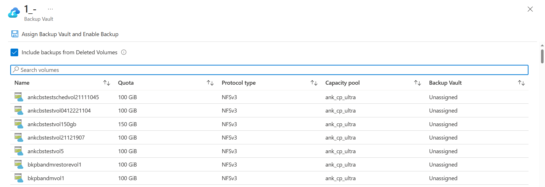The height and width of the screenshot is (187, 545).
Task: Uncheck Include backups from Deleted Volumes
Action: tap(14, 53)
